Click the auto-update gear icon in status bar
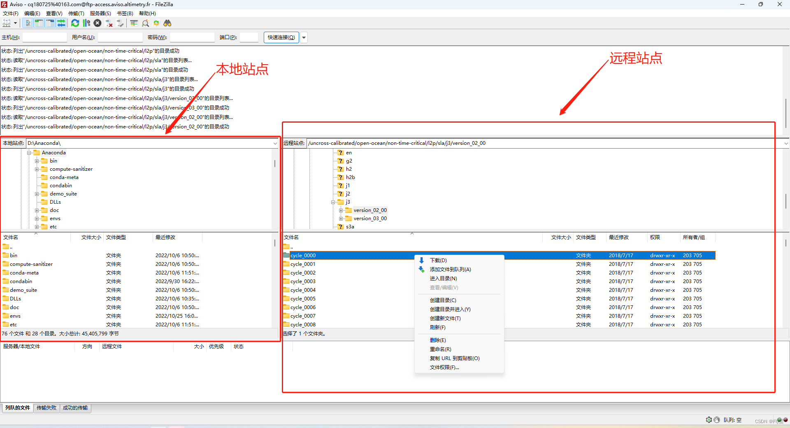This screenshot has width=790, height=428. click(709, 420)
